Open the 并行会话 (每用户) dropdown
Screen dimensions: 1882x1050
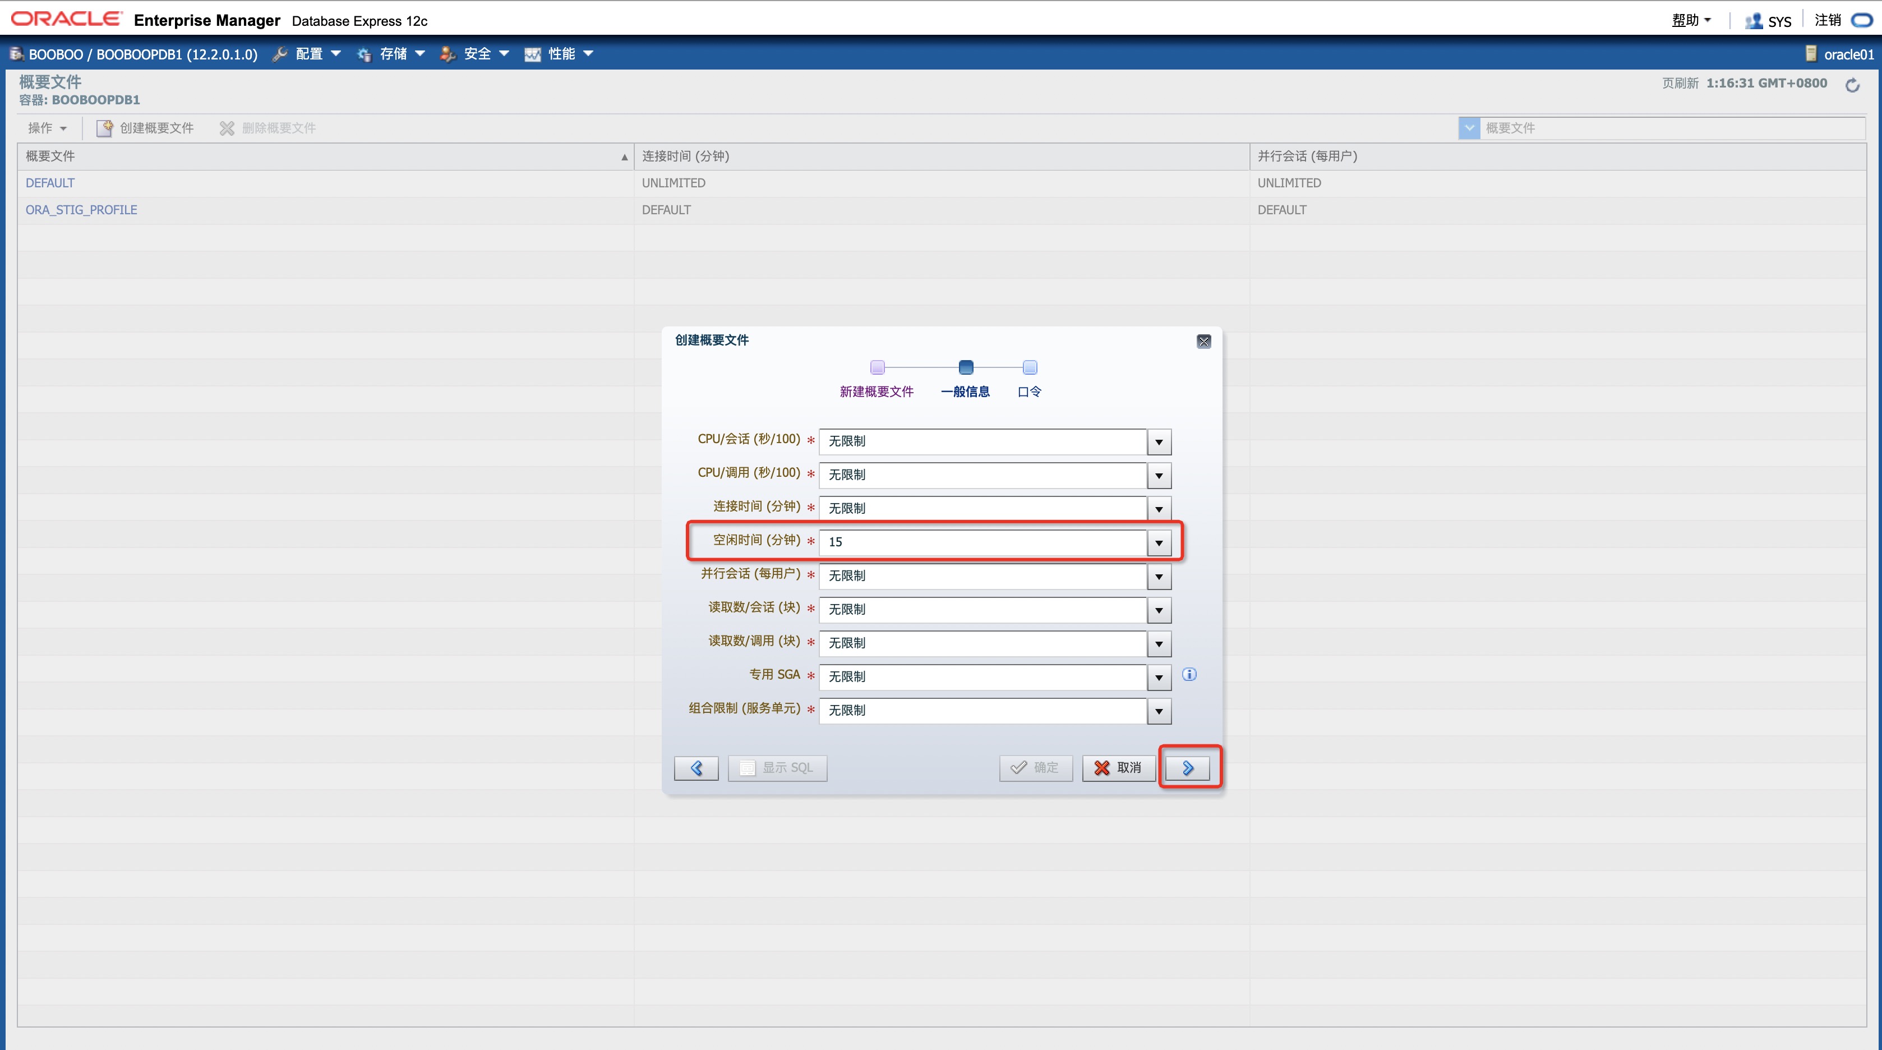(1159, 576)
